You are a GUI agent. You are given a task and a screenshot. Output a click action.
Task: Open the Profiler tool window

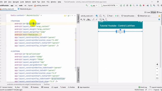(x=71, y=87)
